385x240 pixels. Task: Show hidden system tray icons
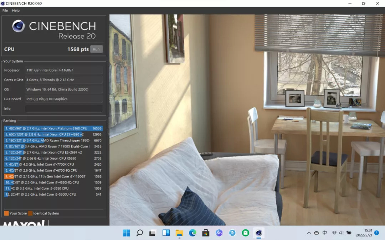pyautogui.click(x=309, y=233)
